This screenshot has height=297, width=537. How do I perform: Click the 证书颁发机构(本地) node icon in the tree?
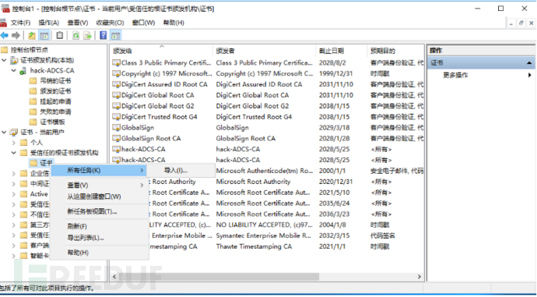click(x=14, y=60)
